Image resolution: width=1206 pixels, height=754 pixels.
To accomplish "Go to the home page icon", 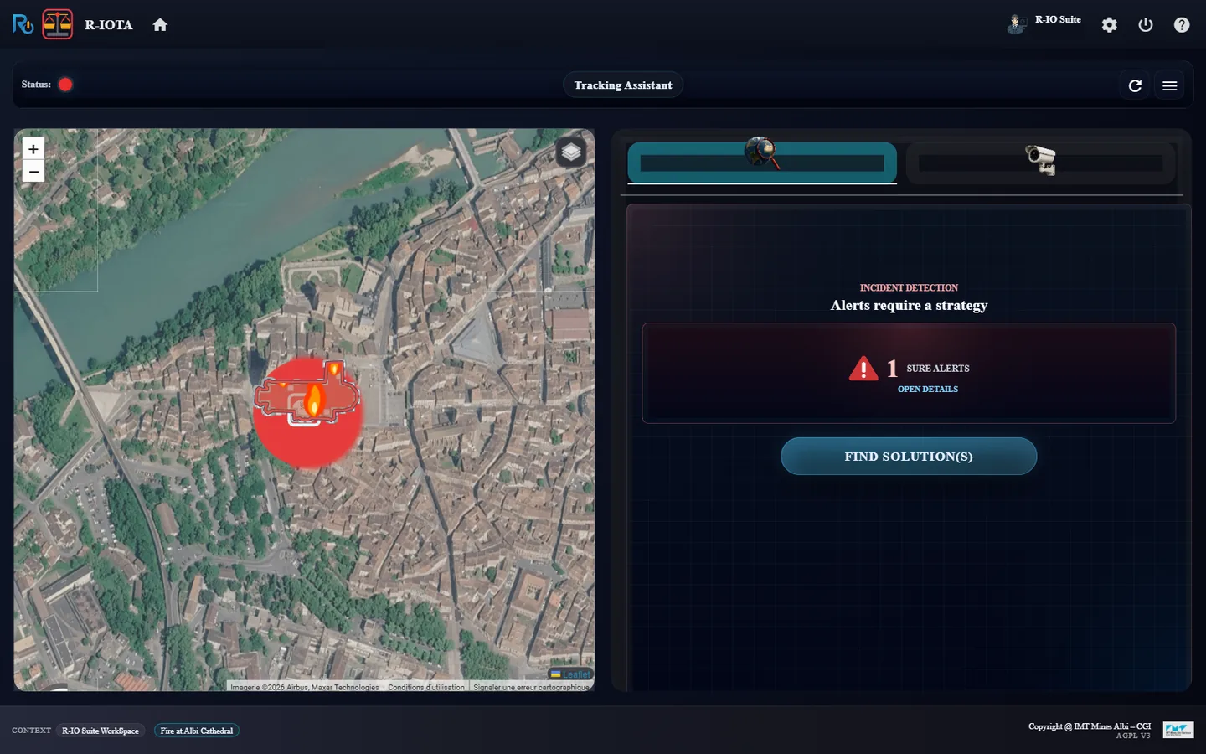I will pyautogui.click(x=160, y=25).
